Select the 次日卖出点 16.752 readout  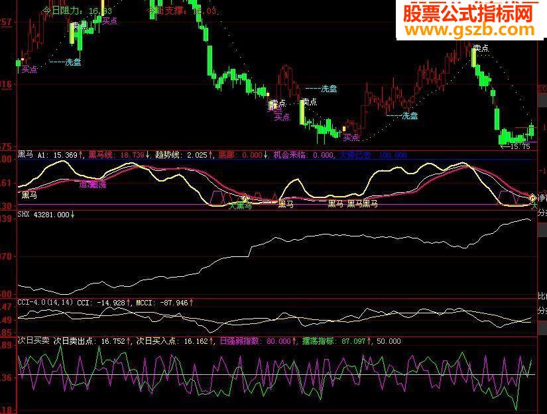coord(91,341)
